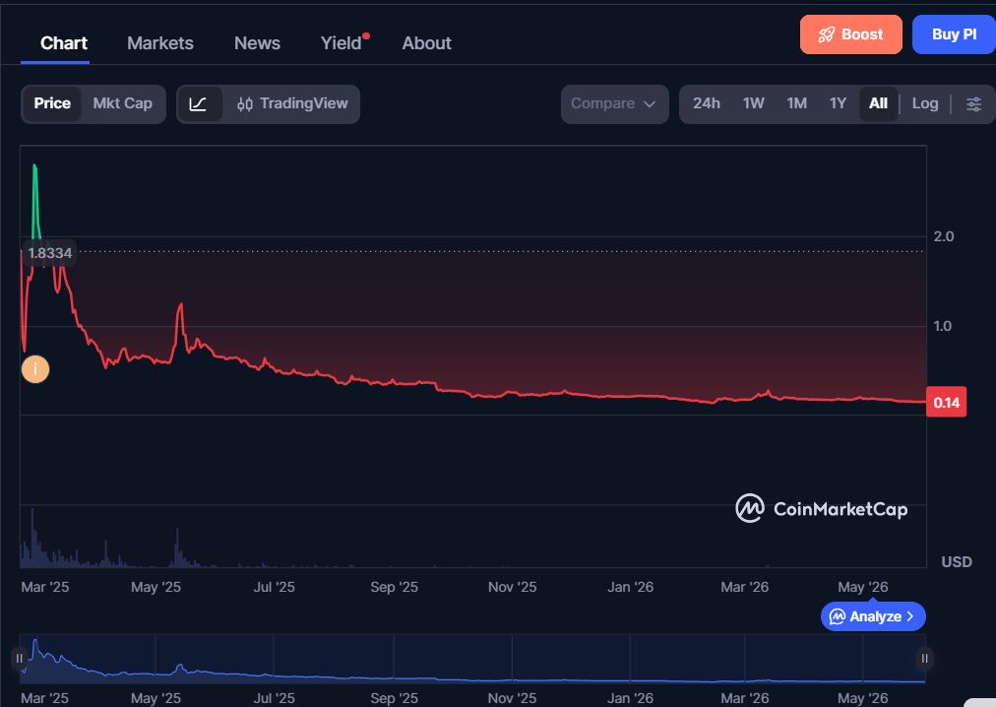The height and width of the screenshot is (707, 996).
Task: Switch to the Yield tab
Action: click(x=343, y=43)
